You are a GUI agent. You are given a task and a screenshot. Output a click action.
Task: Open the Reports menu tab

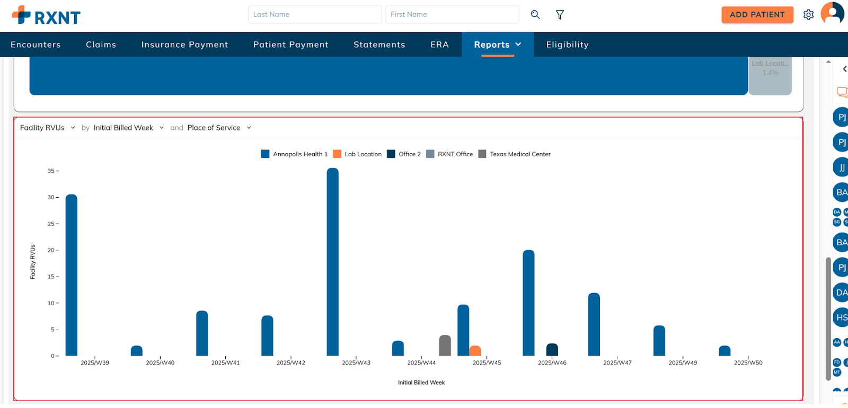tap(497, 45)
